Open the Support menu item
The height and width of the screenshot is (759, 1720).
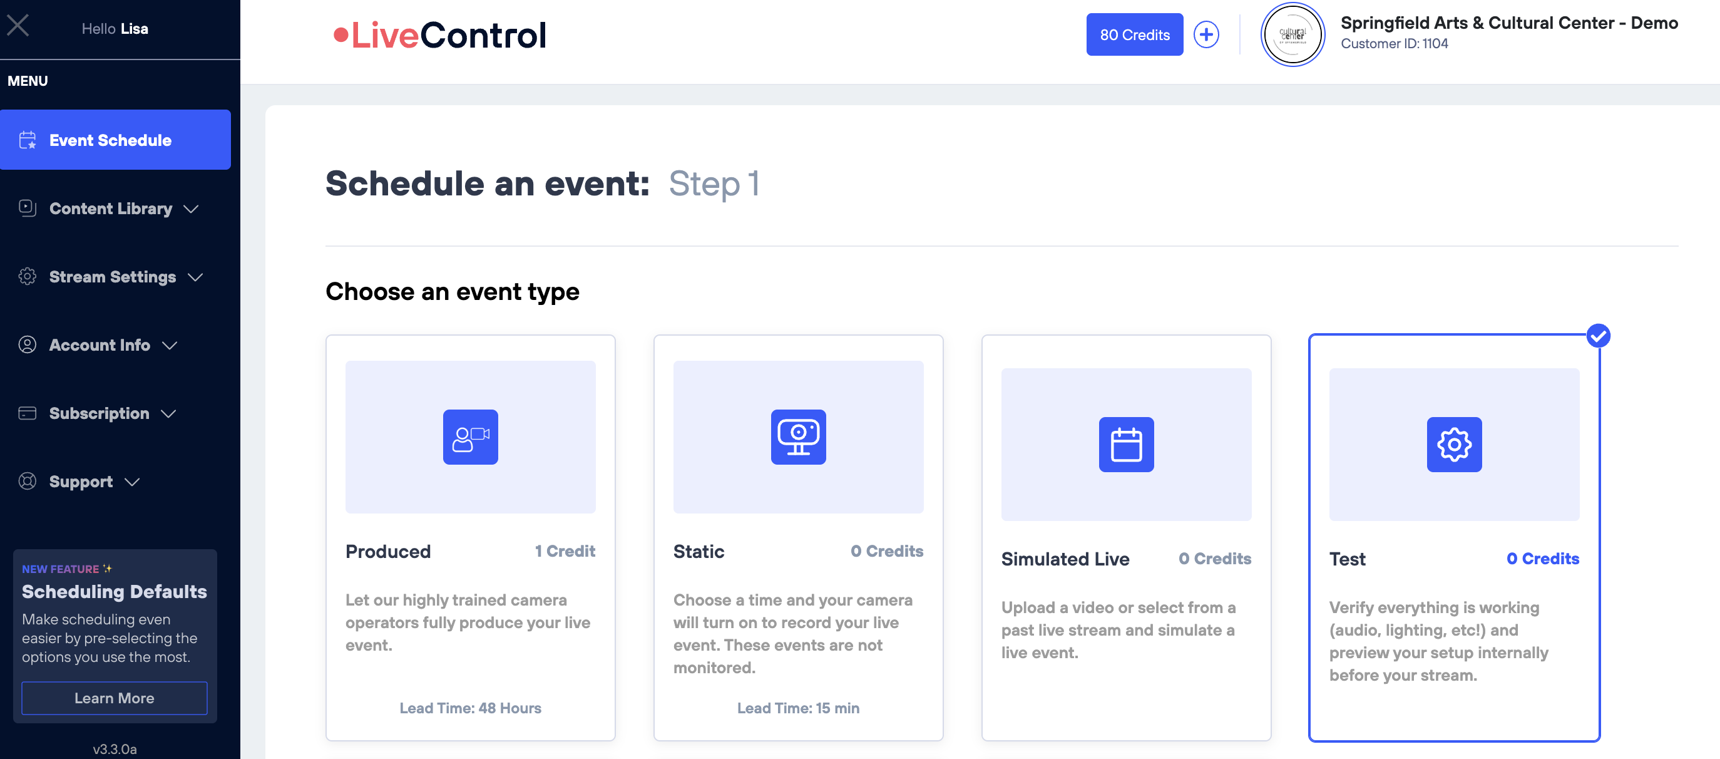[81, 482]
